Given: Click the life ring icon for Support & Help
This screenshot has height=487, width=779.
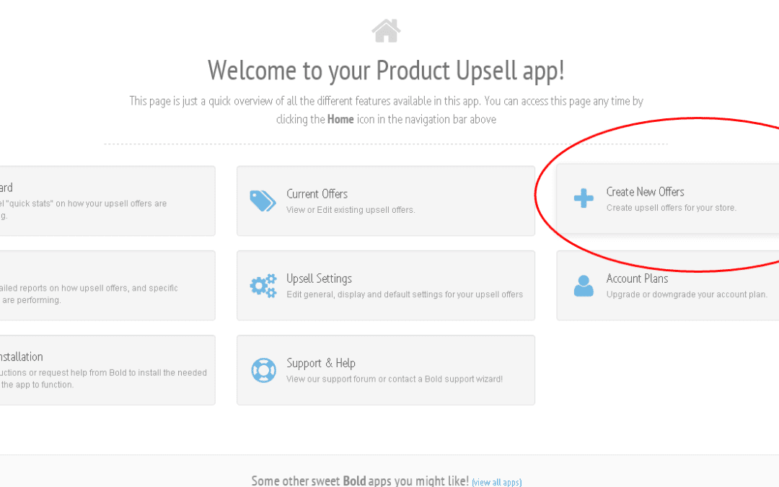Looking at the screenshot, I should click(x=263, y=370).
